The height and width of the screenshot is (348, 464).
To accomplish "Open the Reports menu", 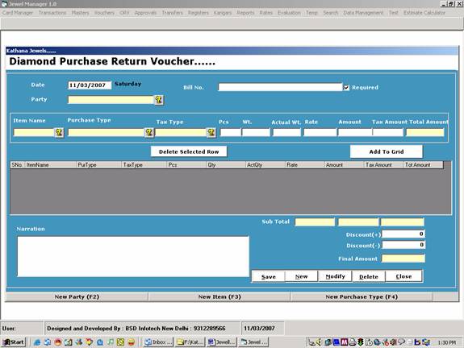I will 245,13.
